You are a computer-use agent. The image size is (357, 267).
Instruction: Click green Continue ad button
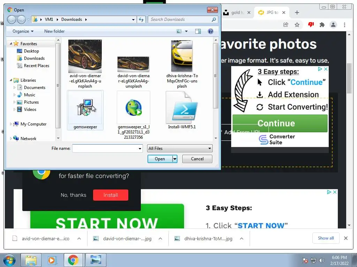pyautogui.click(x=280, y=123)
